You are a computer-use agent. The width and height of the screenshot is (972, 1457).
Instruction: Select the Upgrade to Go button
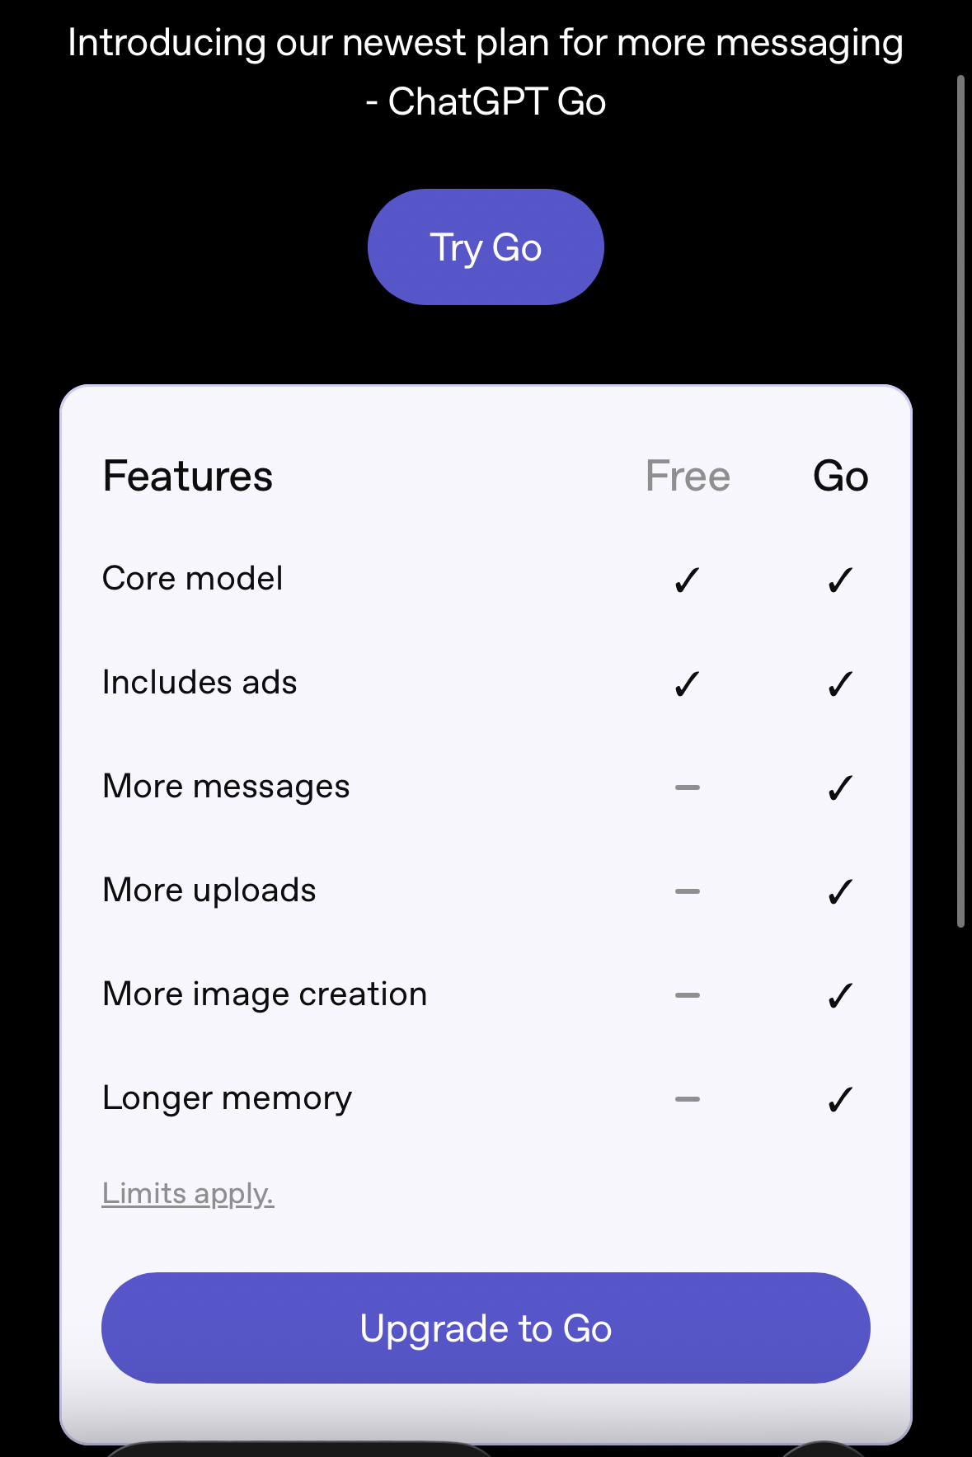486,1328
